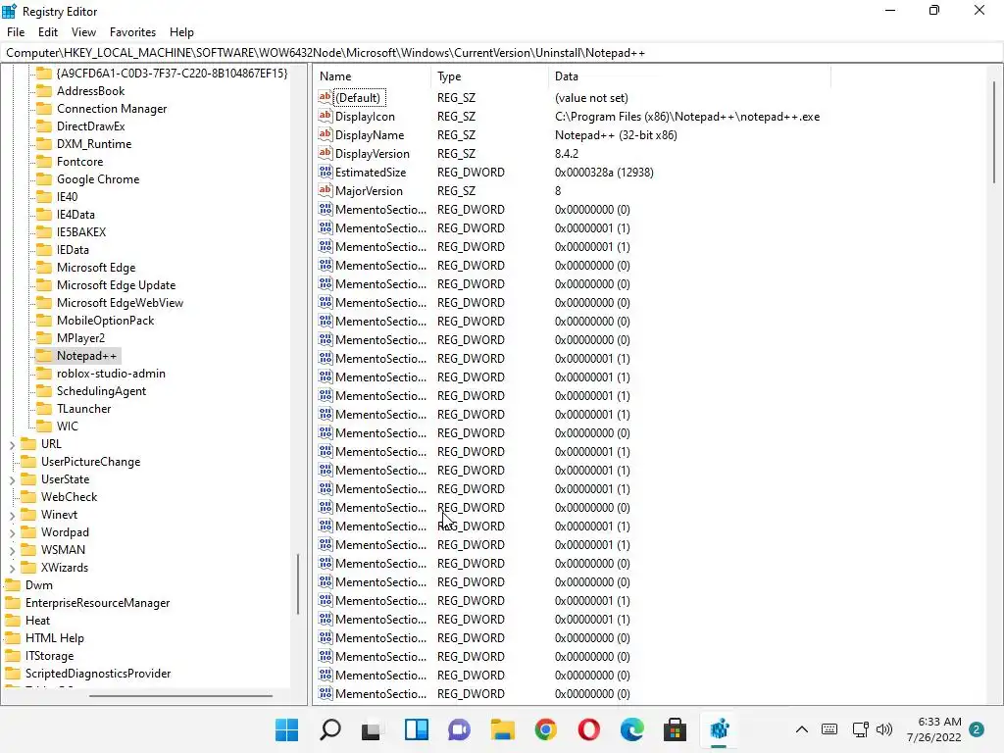This screenshot has height=753, width=1004.
Task: Open Microsoft Store from the taskbar
Action: 675,729
